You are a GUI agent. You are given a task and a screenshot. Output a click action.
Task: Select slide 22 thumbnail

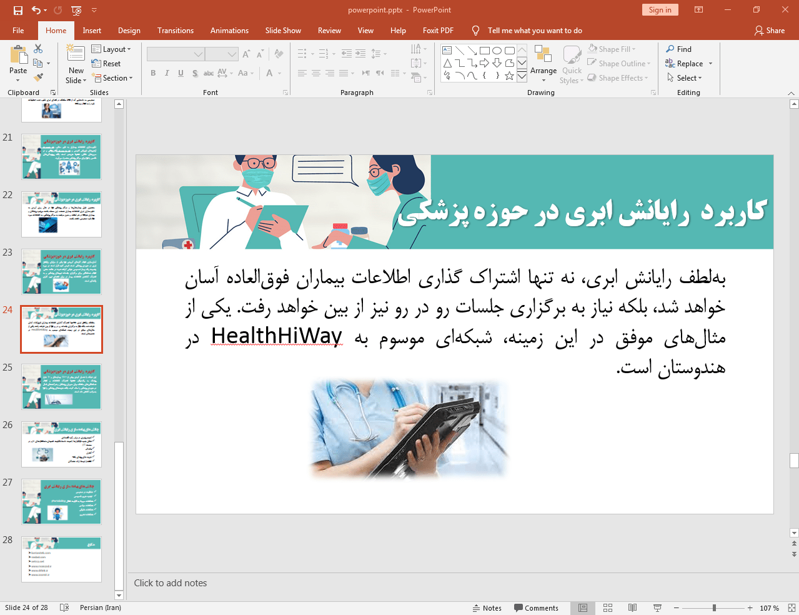click(61, 214)
